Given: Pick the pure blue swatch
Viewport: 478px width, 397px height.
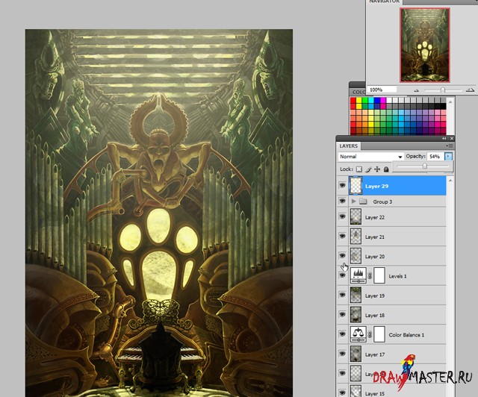Looking at the screenshot, I should [x=377, y=100].
